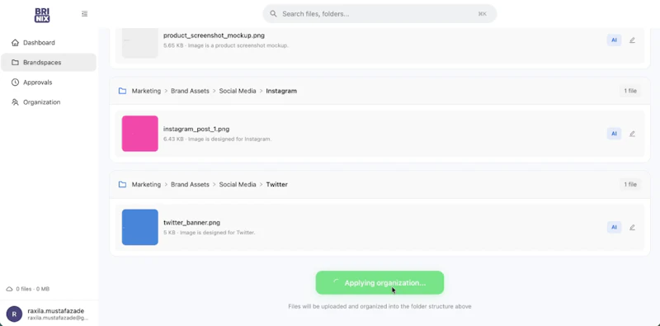Click '0 files · 0 MB' storage text
Screen dimensions: 660x326
point(33,289)
